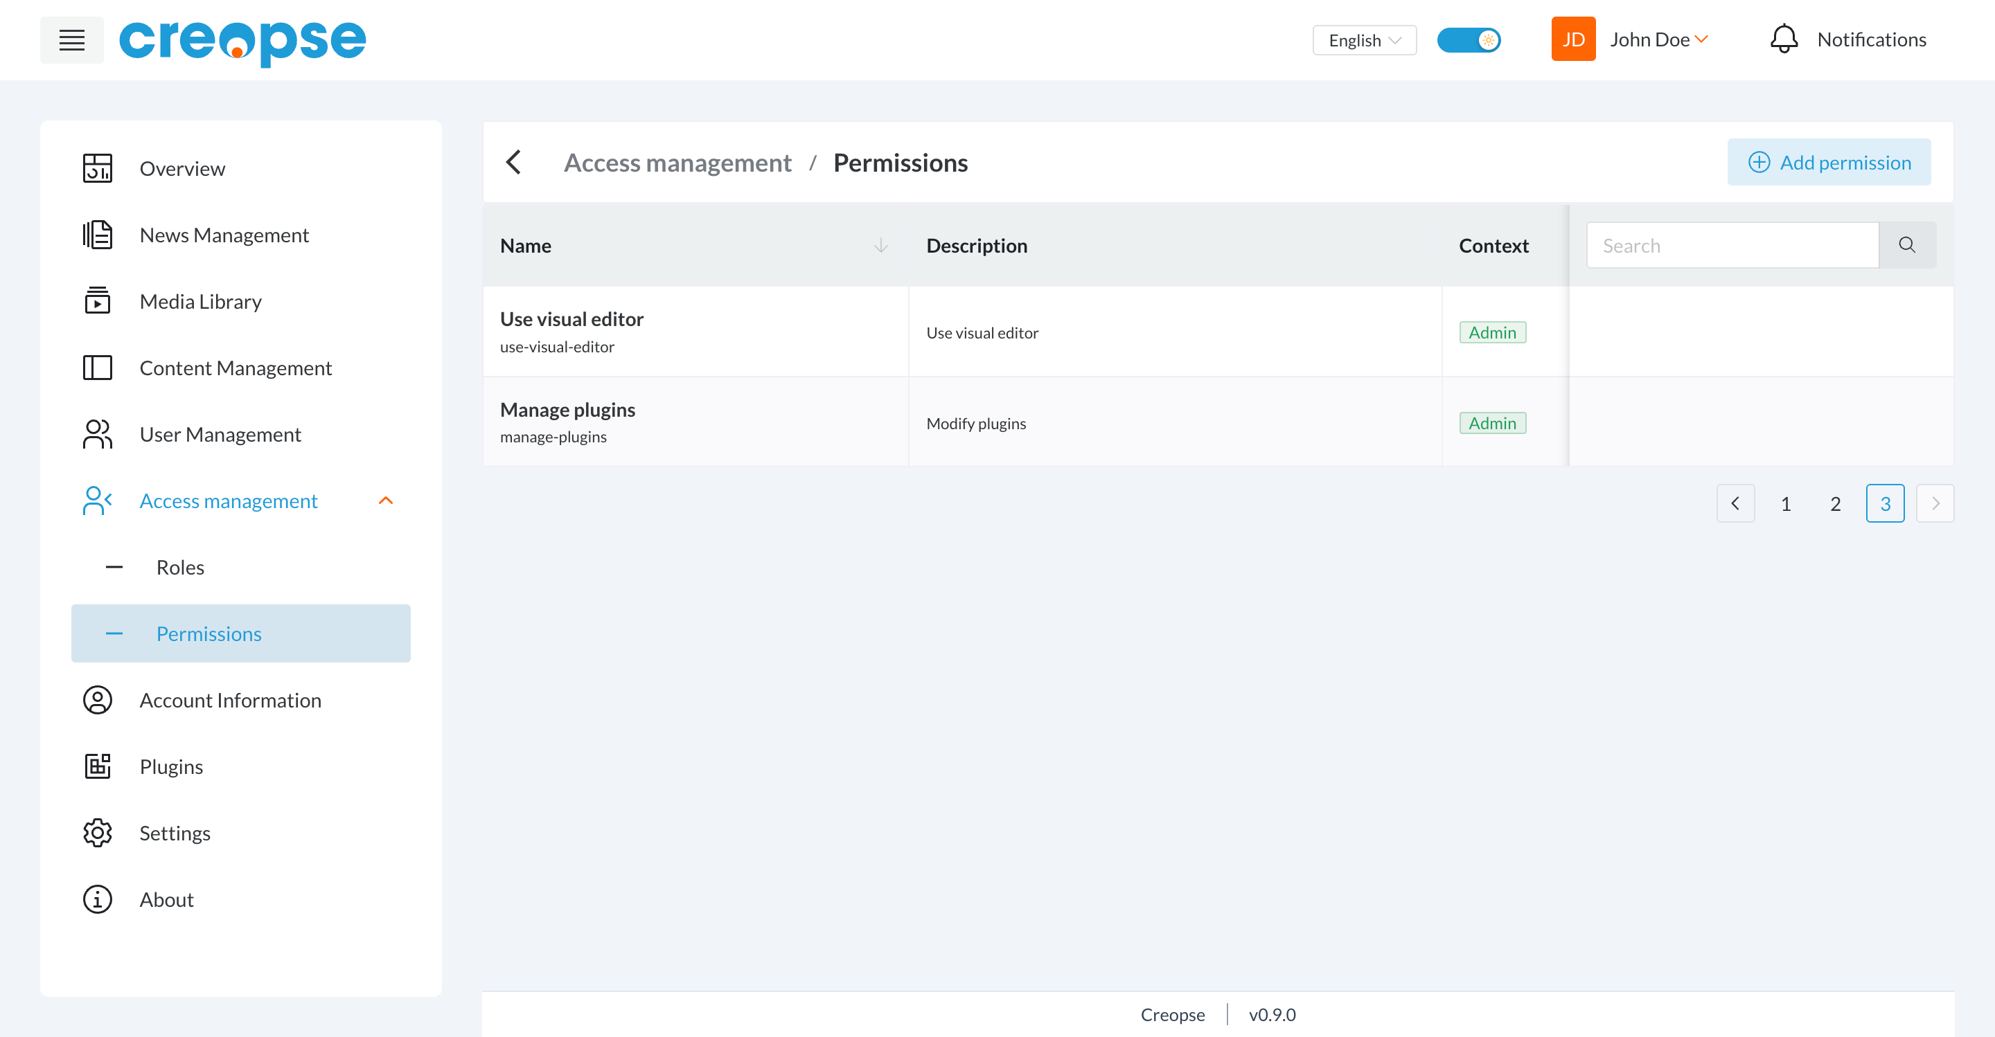The image size is (1995, 1037).
Task: Go to the previous page arrow
Action: [x=1735, y=504]
